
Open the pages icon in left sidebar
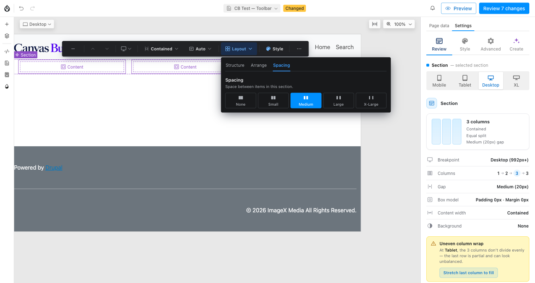pyautogui.click(x=7, y=63)
